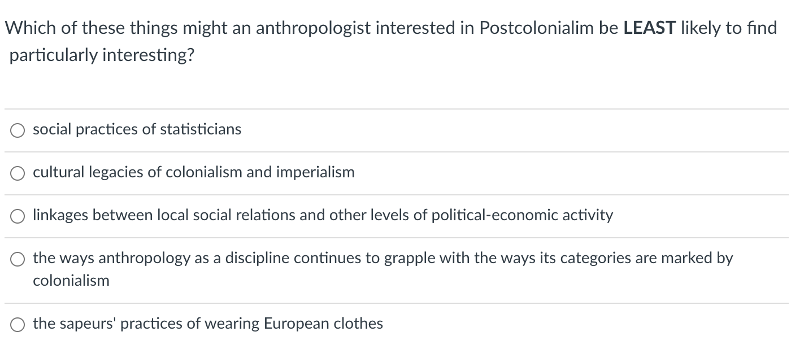Click the answer text 'social practices of statisticians'

[137, 129]
